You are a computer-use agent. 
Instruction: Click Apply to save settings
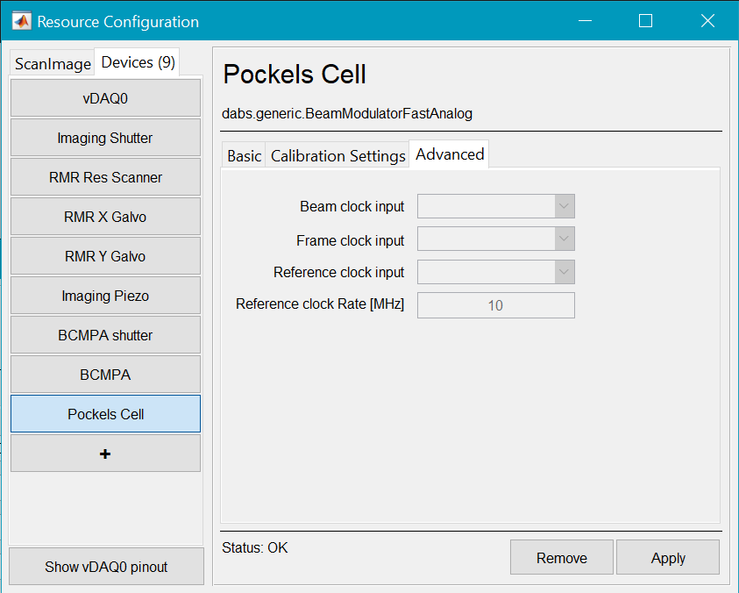pos(667,558)
